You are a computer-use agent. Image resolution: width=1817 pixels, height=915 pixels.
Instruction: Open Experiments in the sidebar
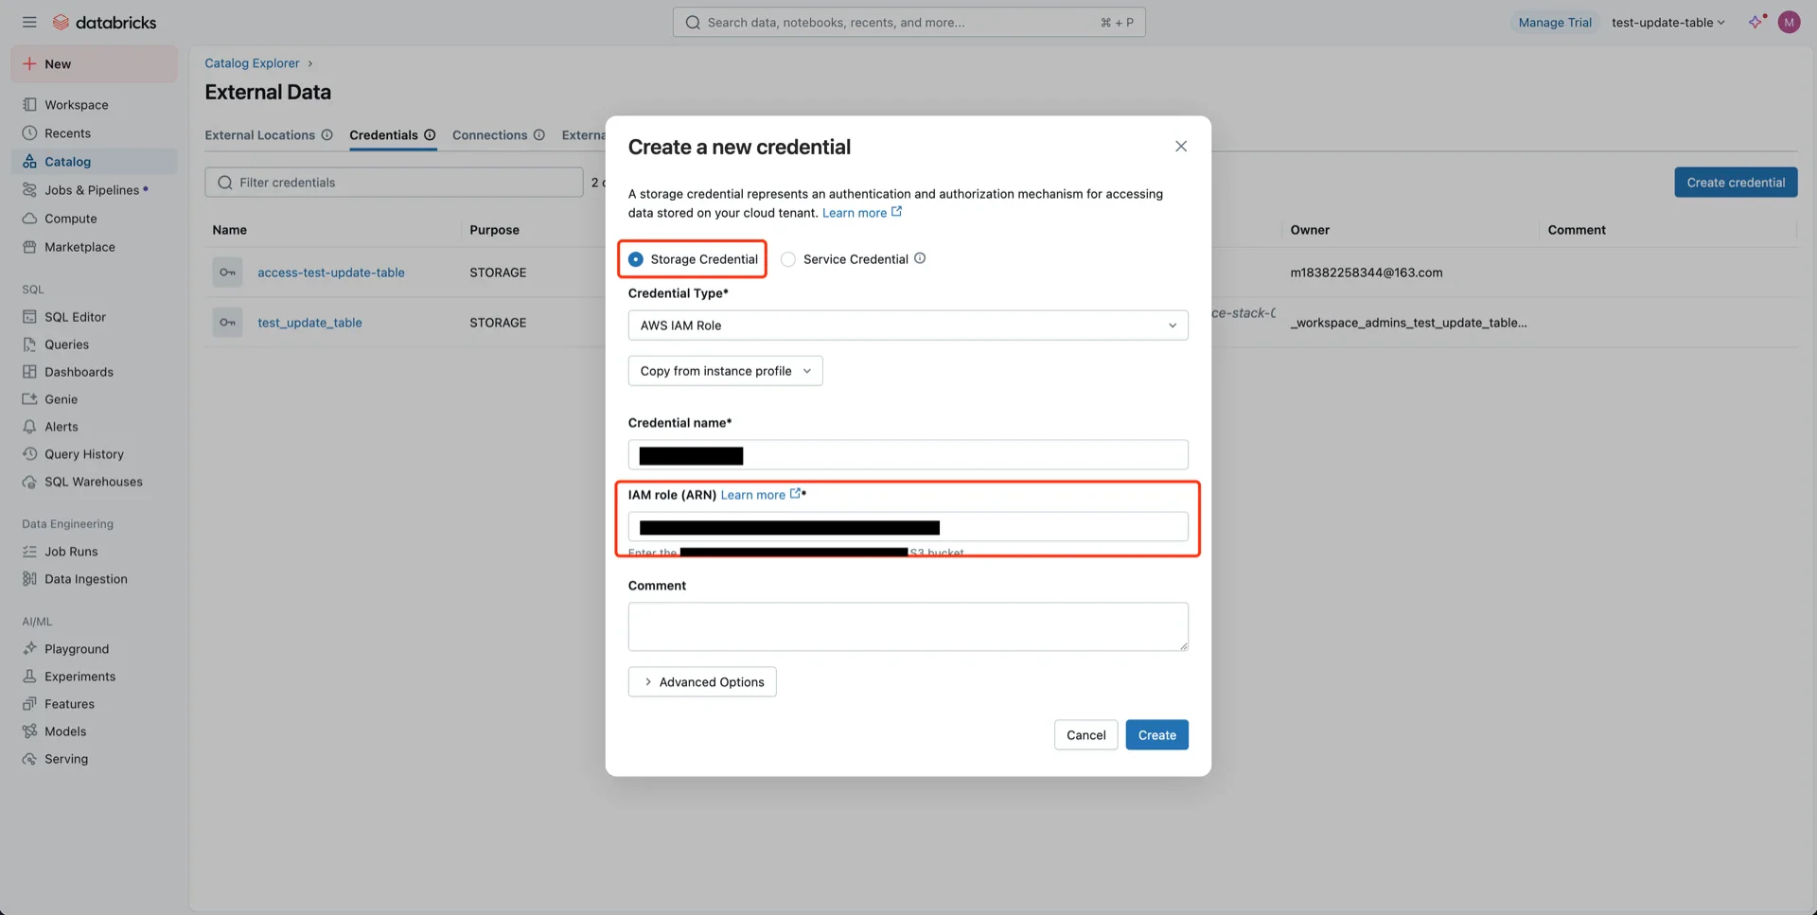[94, 677]
